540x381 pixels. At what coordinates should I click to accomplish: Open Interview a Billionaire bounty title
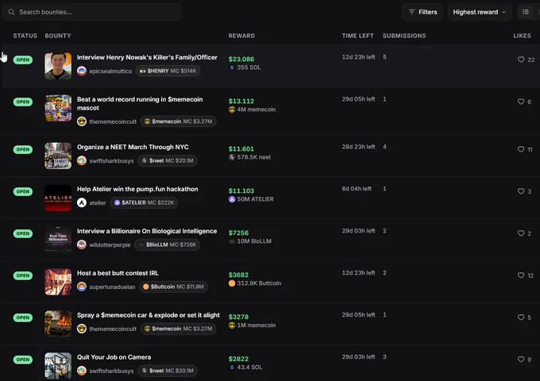tap(147, 231)
